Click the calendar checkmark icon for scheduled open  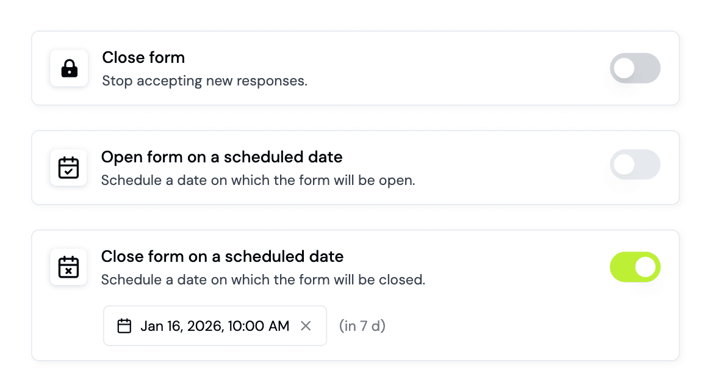(x=68, y=167)
